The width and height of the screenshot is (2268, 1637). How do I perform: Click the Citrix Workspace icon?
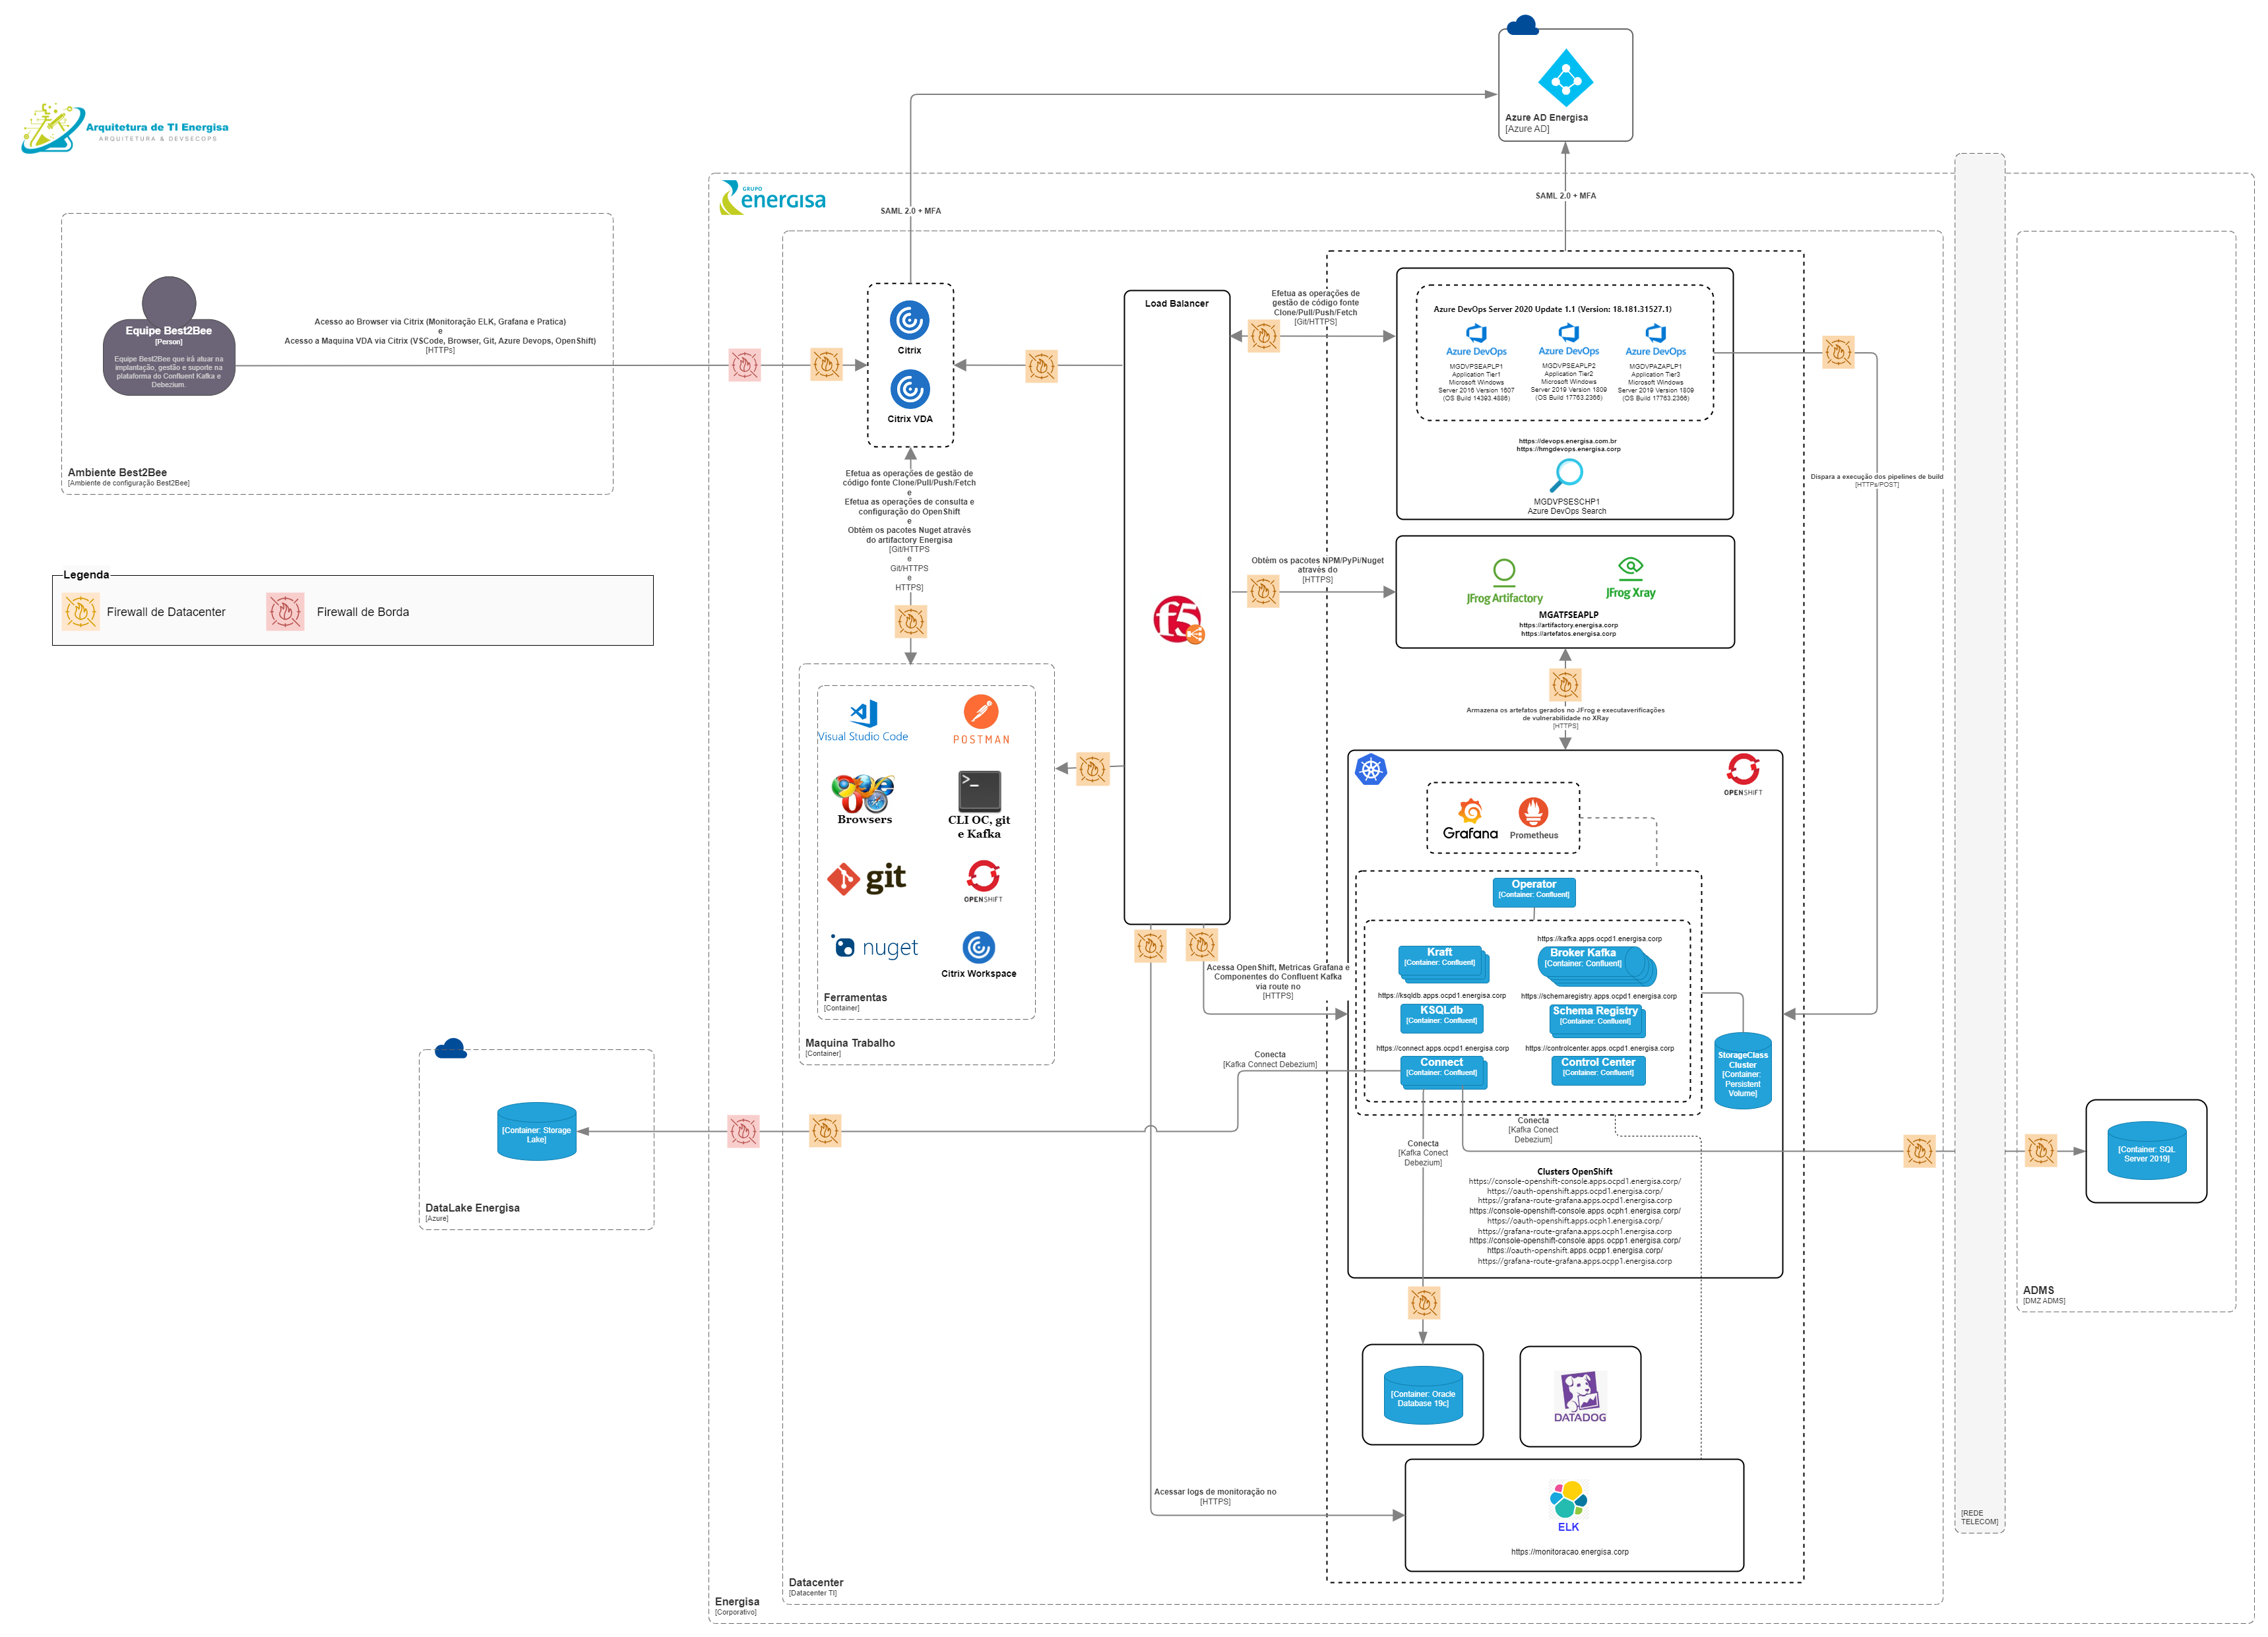(x=978, y=947)
